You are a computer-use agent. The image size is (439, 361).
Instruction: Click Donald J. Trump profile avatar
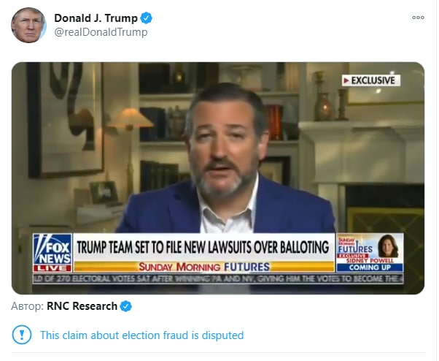(x=28, y=26)
